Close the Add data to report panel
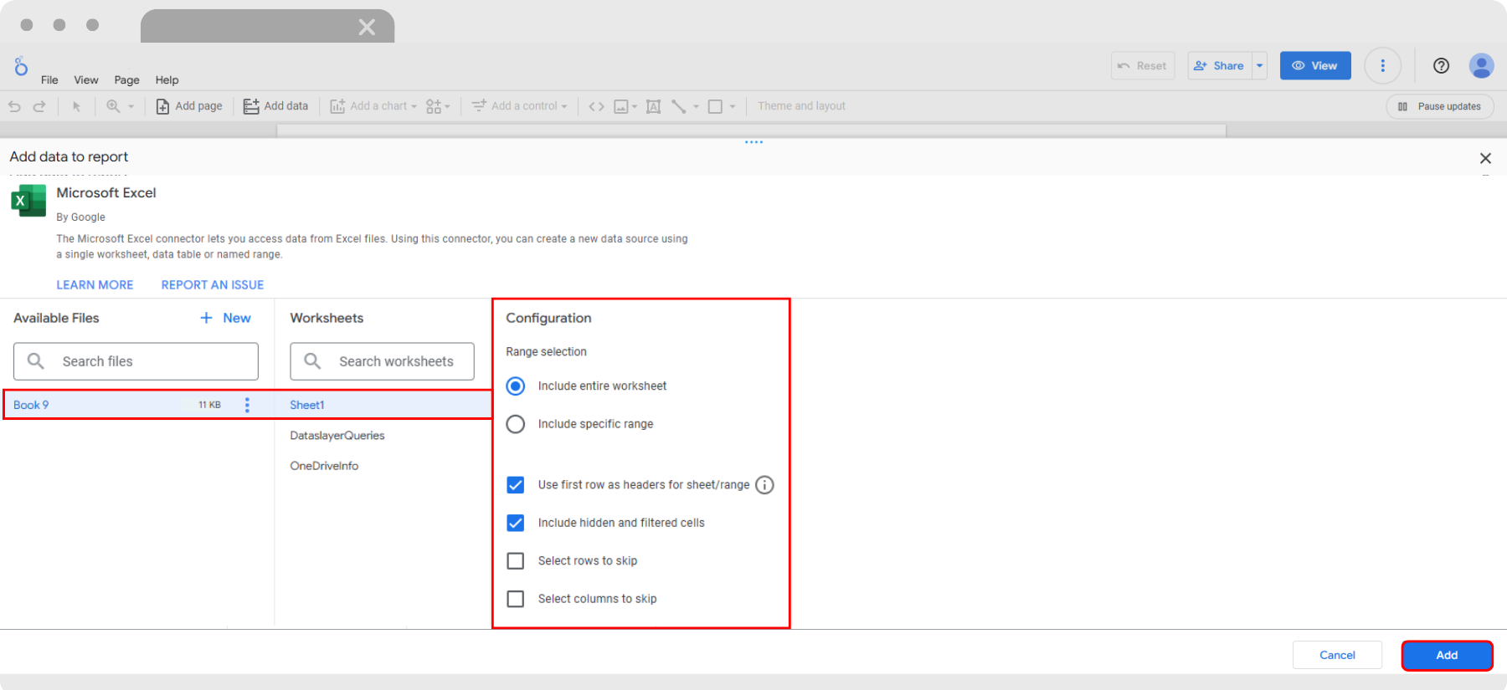The image size is (1507, 690). (1485, 158)
